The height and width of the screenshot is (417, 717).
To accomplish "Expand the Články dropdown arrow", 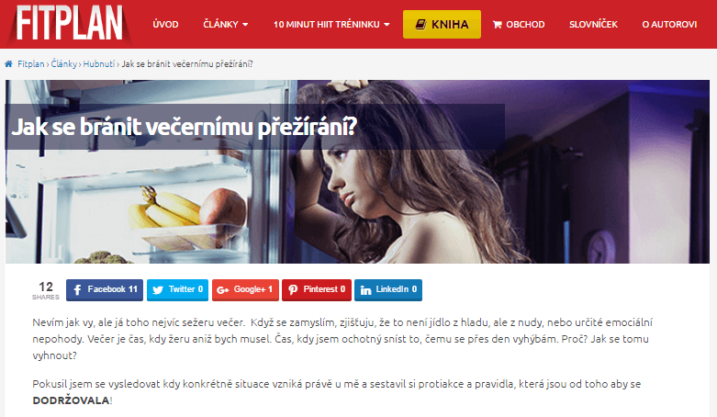I will tap(245, 24).
